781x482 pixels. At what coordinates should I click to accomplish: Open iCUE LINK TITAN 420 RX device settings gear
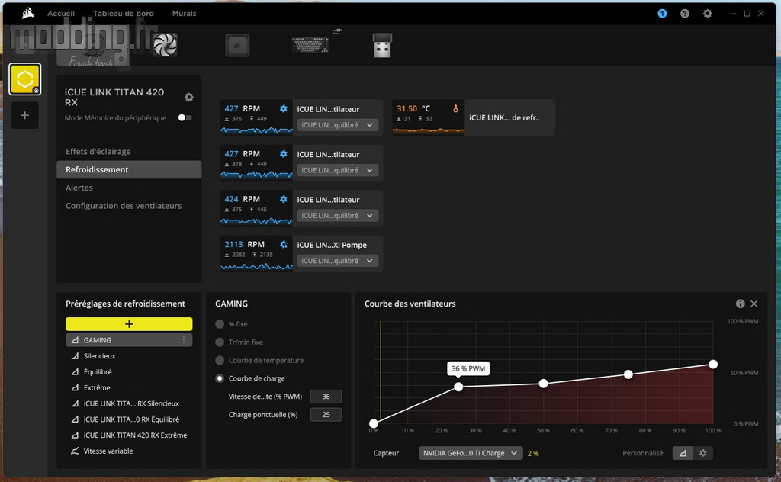(x=189, y=97)
